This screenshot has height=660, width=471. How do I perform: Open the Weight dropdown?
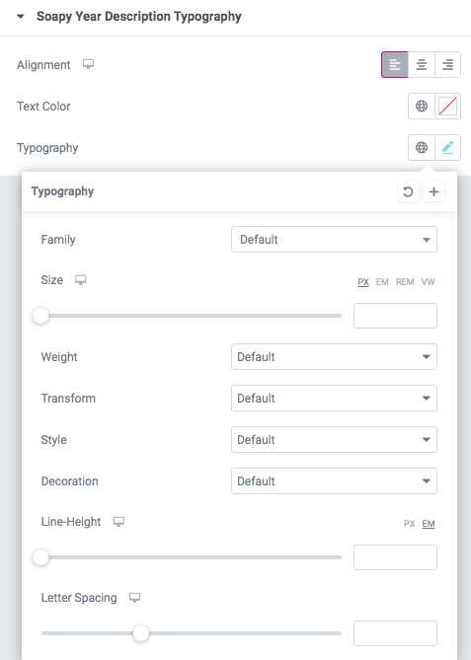pos(334,357)
